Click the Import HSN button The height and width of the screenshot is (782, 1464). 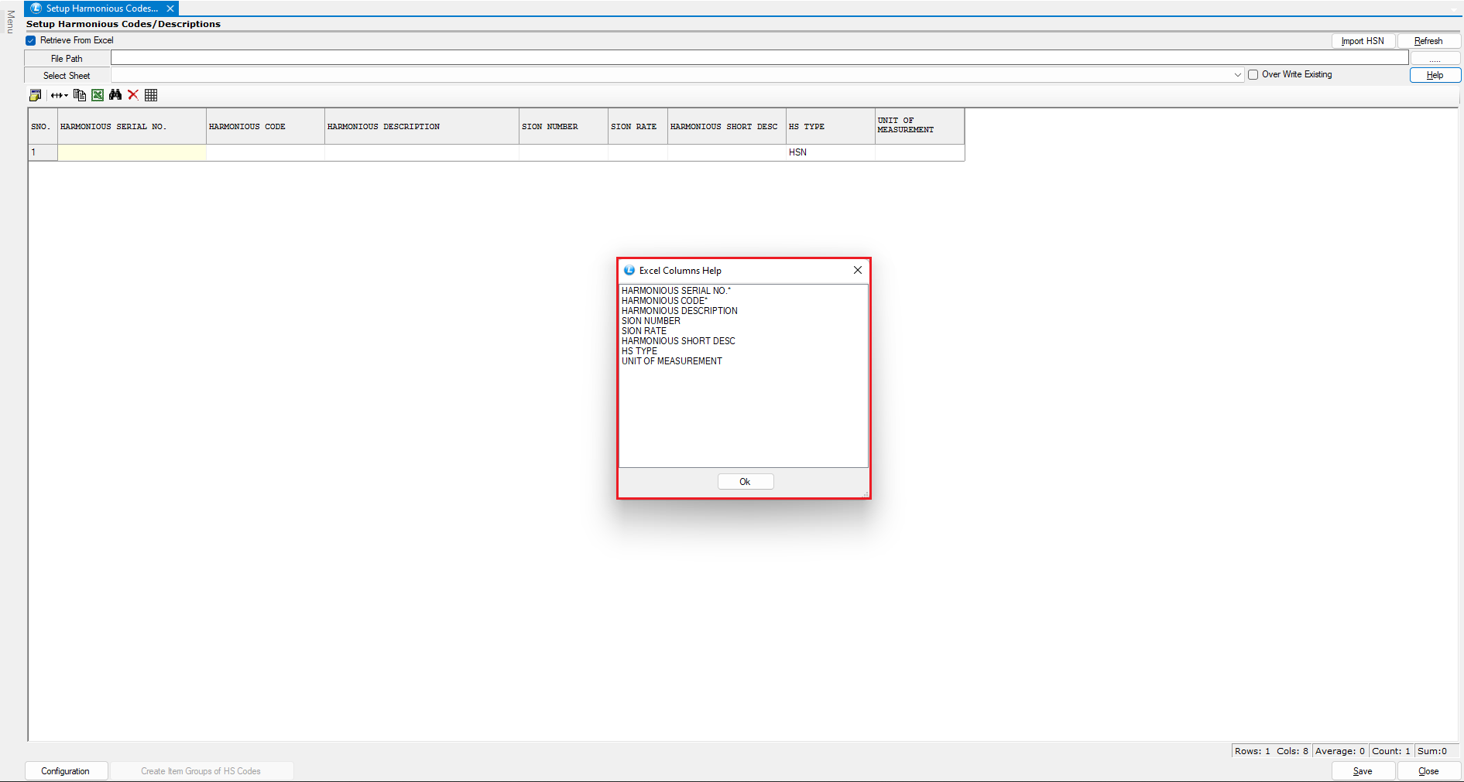pyautogui.click(x=1362, y=41)
